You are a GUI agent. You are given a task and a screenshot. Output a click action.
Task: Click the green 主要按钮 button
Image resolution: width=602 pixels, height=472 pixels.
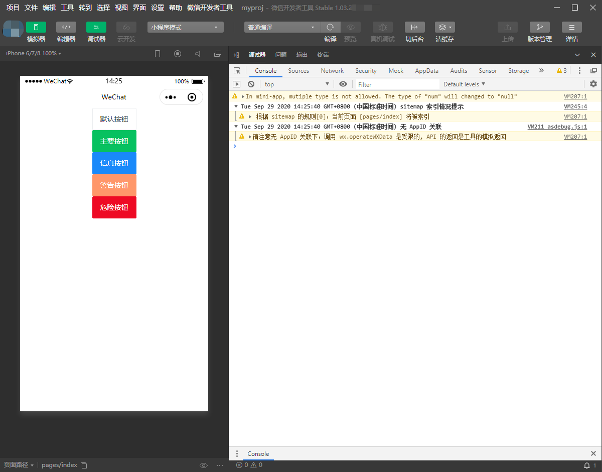[x=114, y=141]
